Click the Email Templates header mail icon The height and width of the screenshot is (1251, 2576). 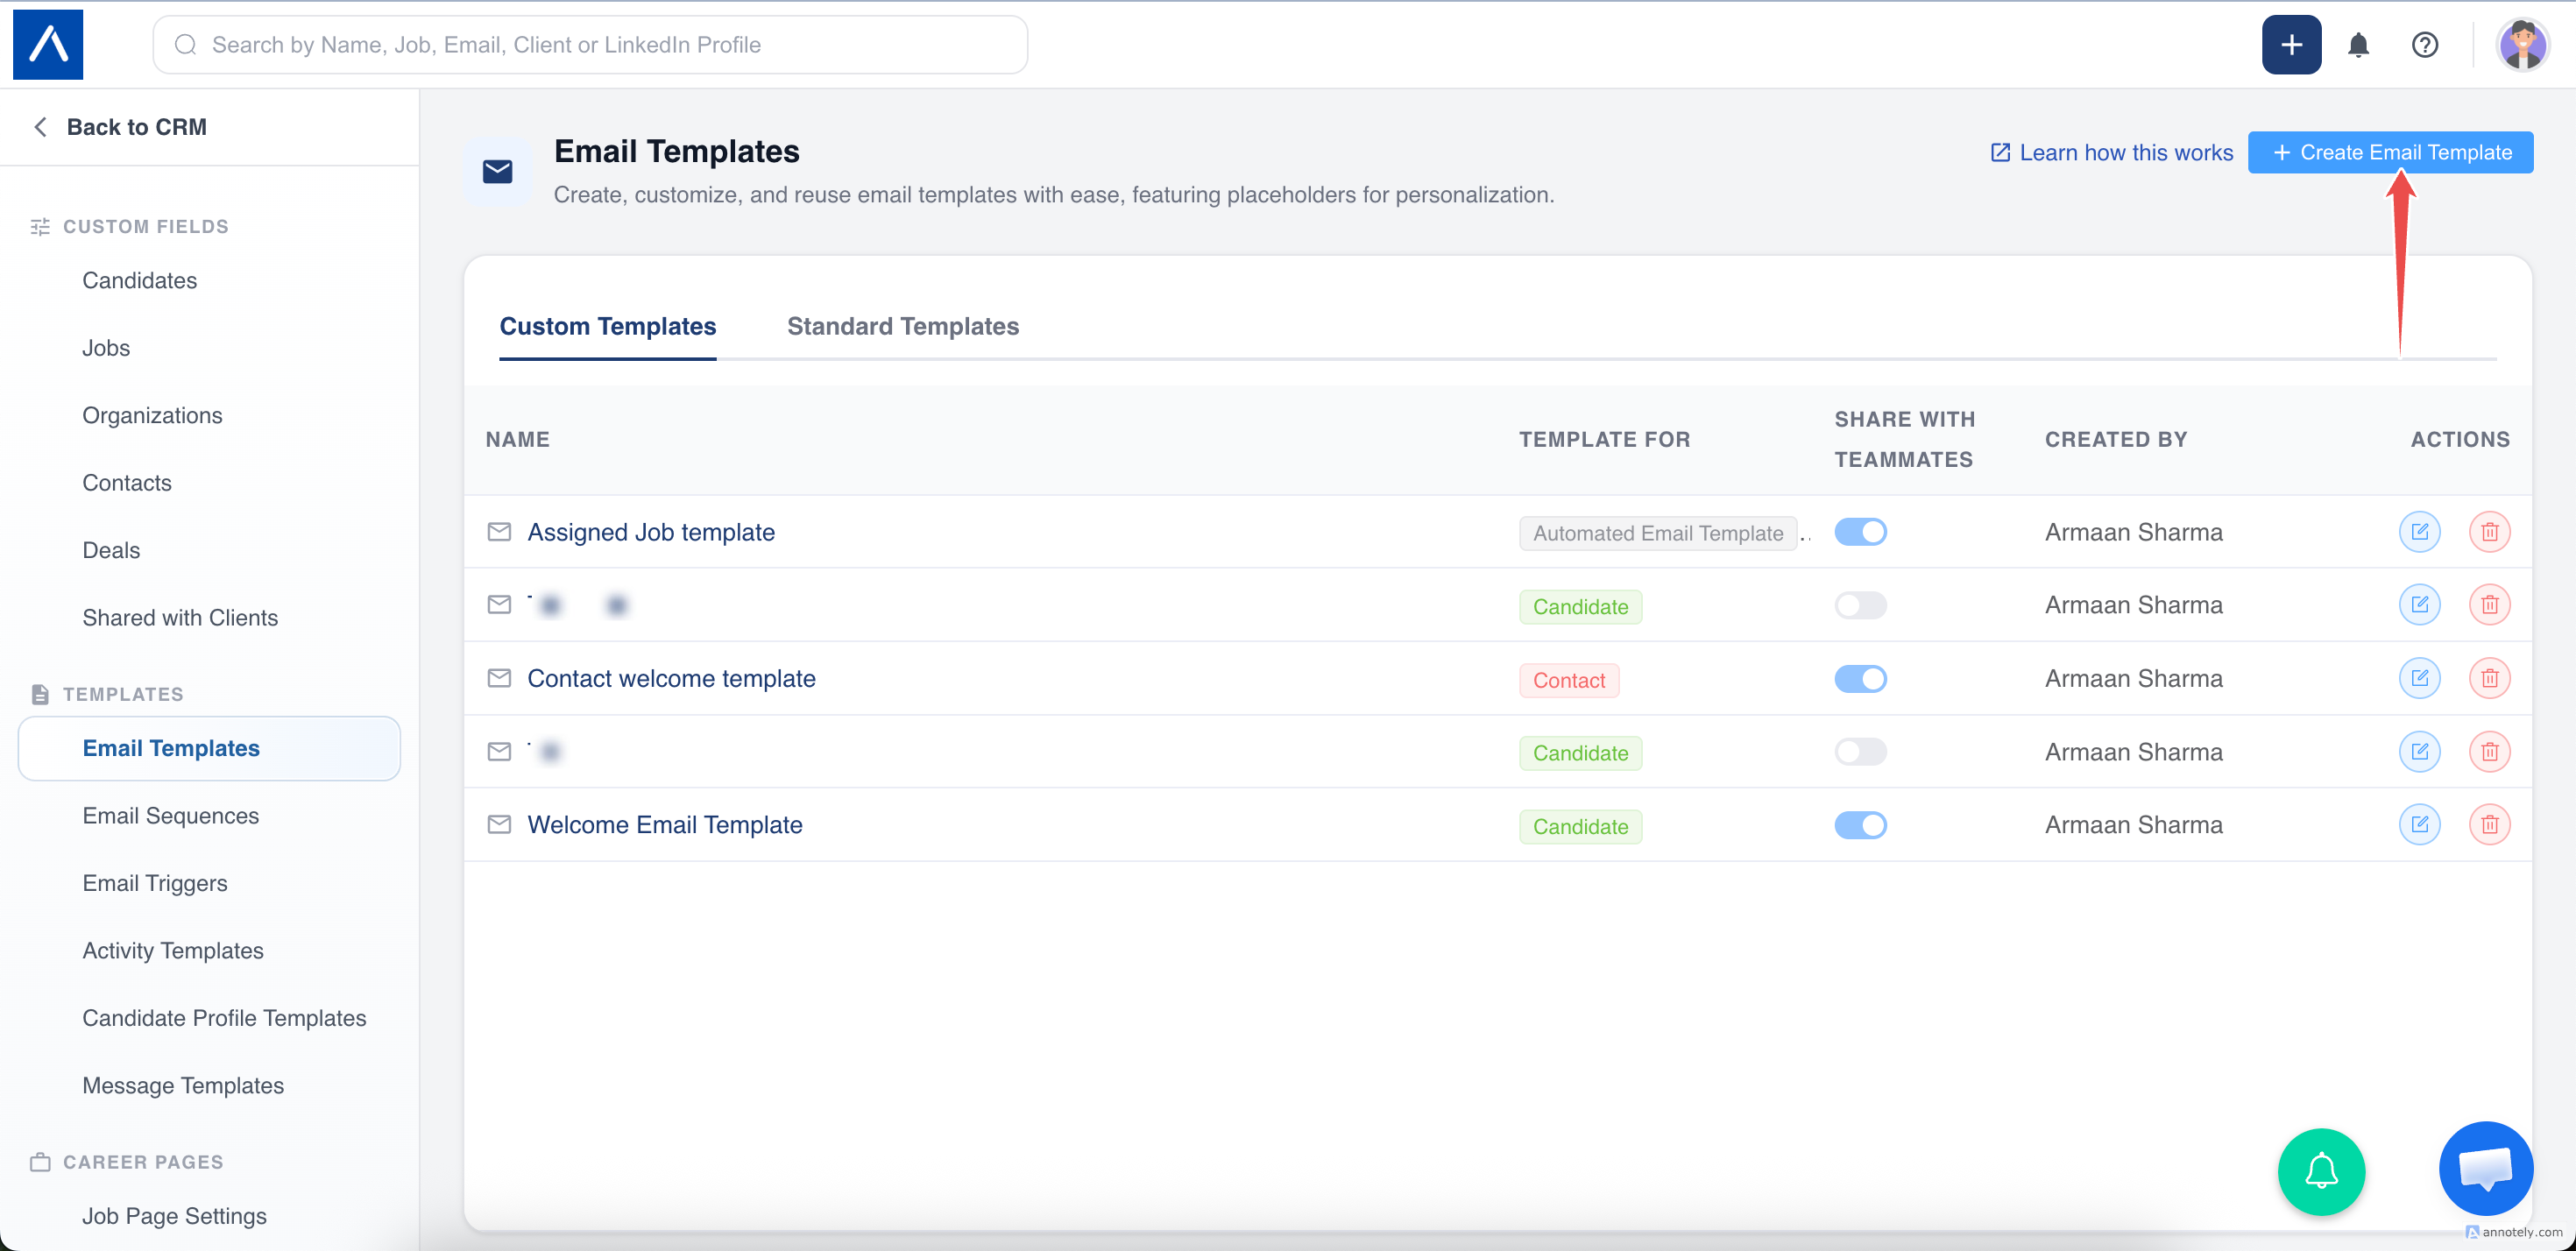pos(497,172)
